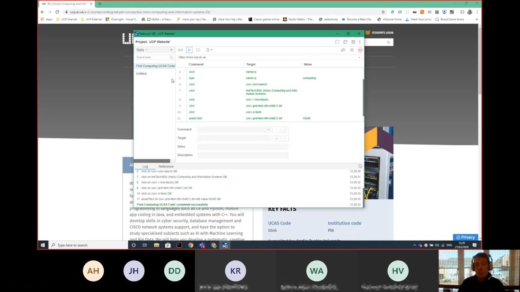Click the find target in page icon
Viewport: 520px width, 292px height.
285,138
